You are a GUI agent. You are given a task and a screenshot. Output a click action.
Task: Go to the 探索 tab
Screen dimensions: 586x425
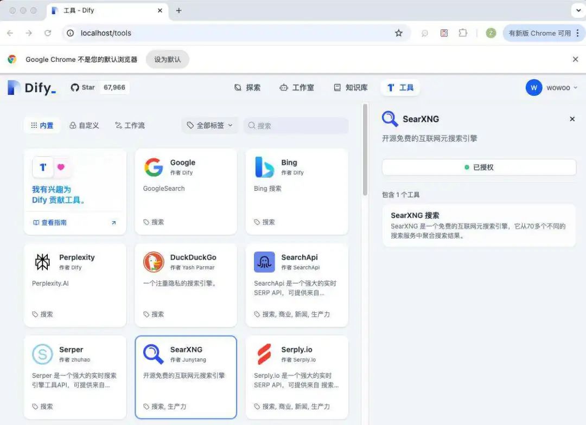(247, 88)
